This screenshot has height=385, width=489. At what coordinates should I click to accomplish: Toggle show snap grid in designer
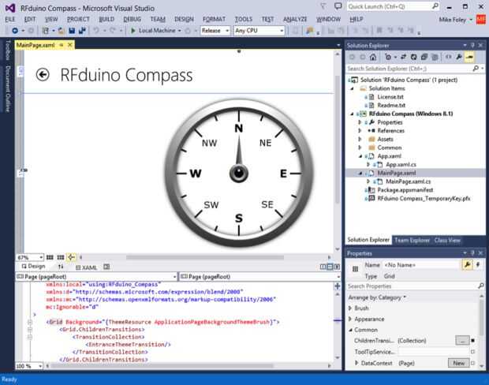(50, 257)
